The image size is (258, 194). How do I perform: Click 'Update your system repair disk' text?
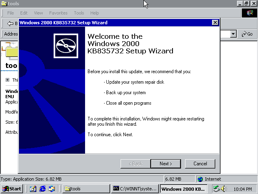[135, 82]
